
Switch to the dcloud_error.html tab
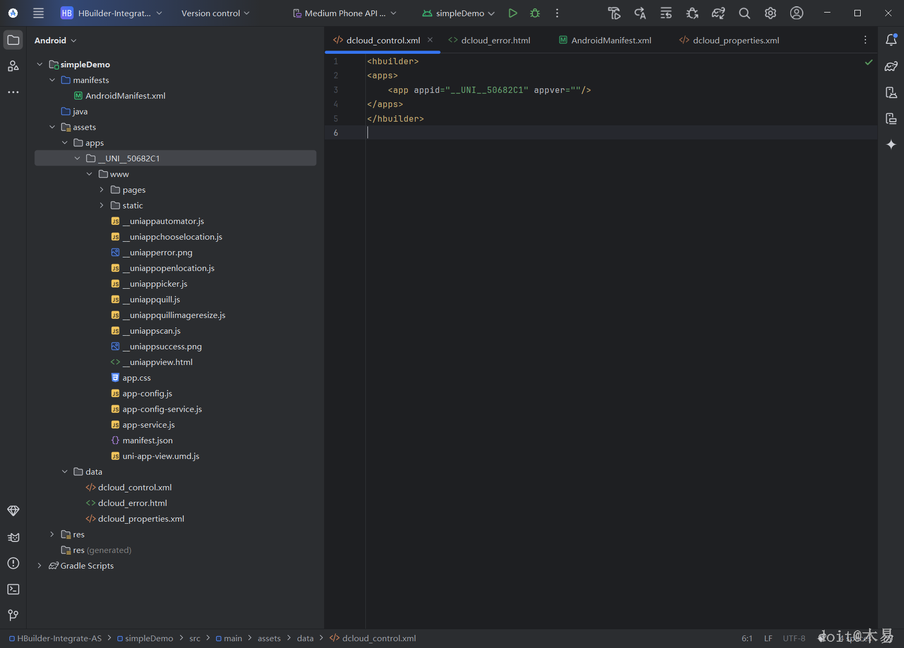coord(495,40)
